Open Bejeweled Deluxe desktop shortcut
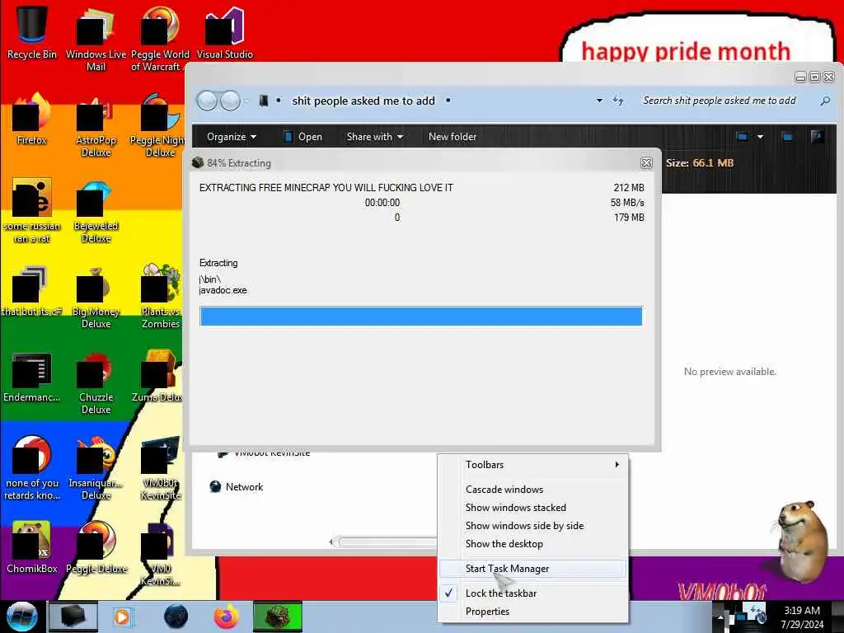The height and width of the screenshot is (633, 844). pos(96,211)
